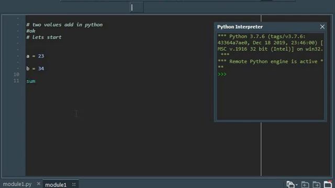Close the module1.py tab
Viewport: 335px width, 188px height.
coord(38,183)
